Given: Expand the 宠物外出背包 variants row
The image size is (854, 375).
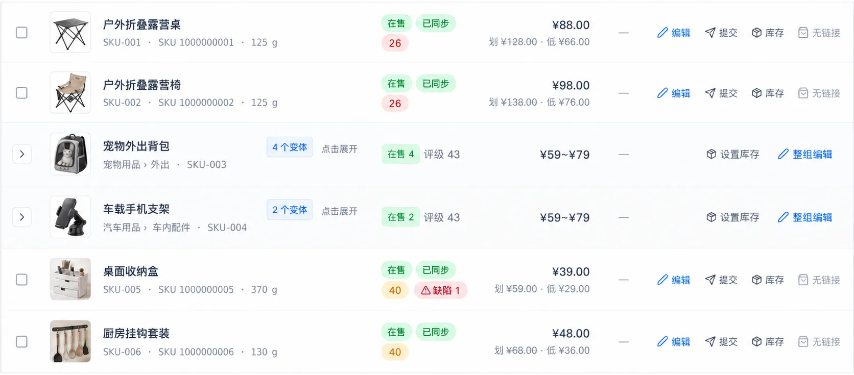Looking at the screenshot, I should pos(22,154).
